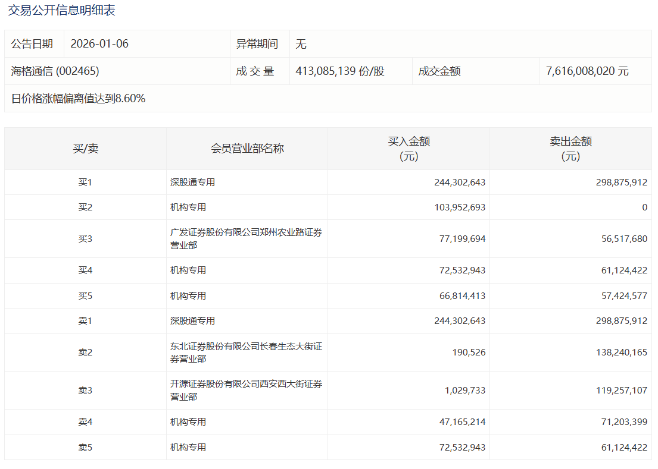This screenshot has width=658, height=469.
Task: Select 深股通专用 in the 买1 row
Action: click(x=192, y=182)
